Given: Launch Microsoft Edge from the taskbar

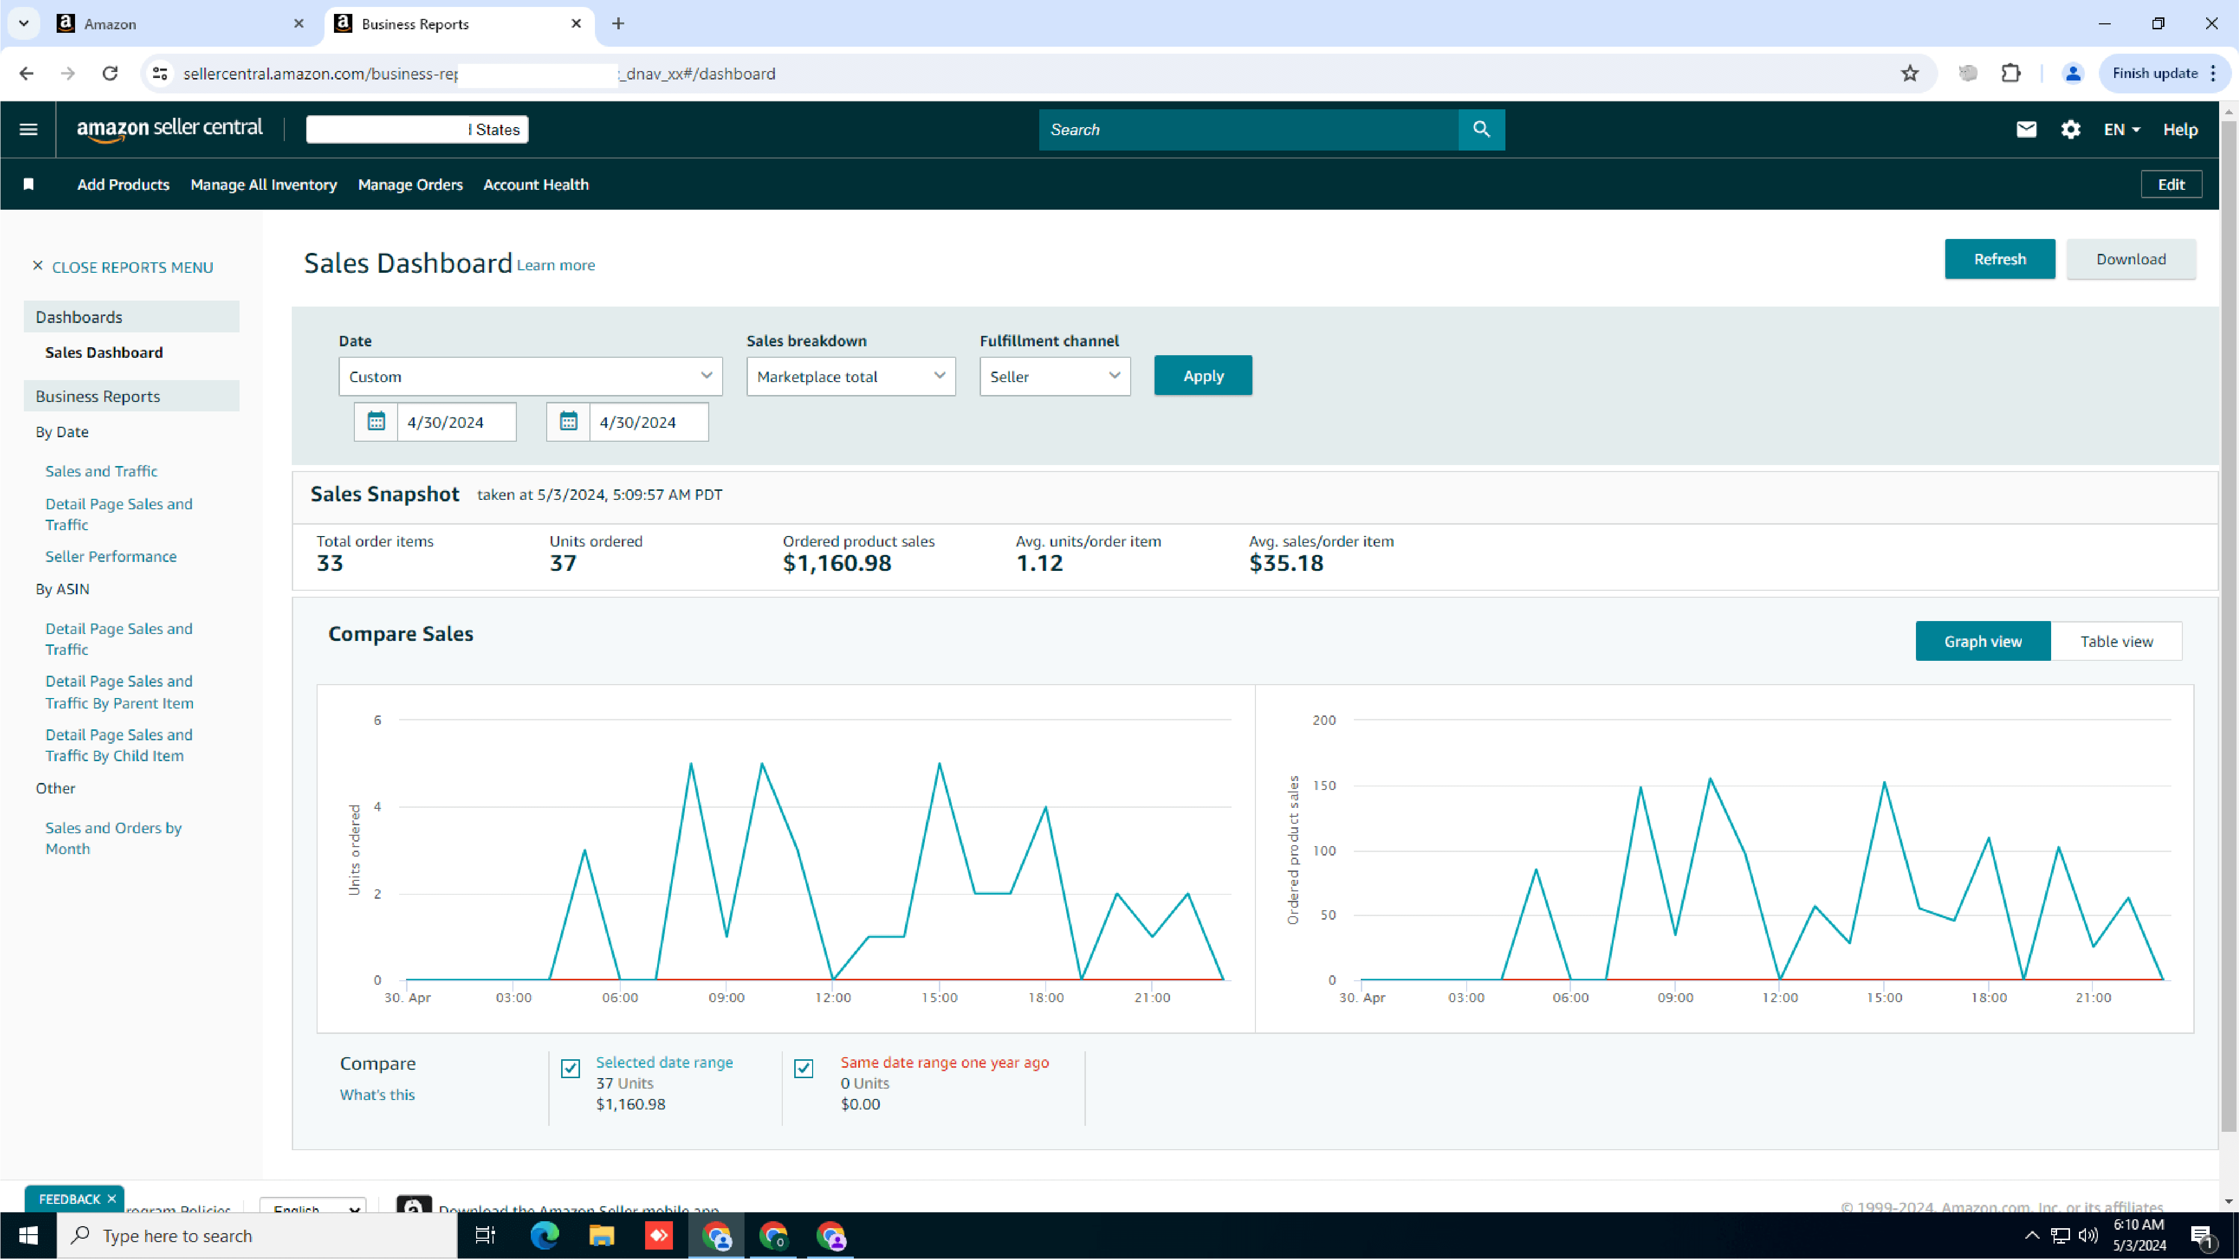Looking at the screenshot, I should (x=544, y=1235).
